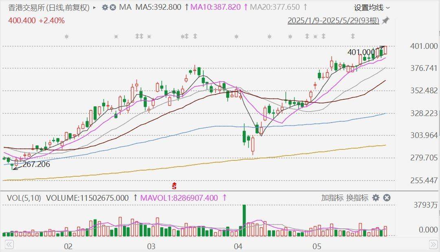This screenshot has height=252, width=440.
Task: Expand the 设置均线 dropdown
Action: point(372,7)
